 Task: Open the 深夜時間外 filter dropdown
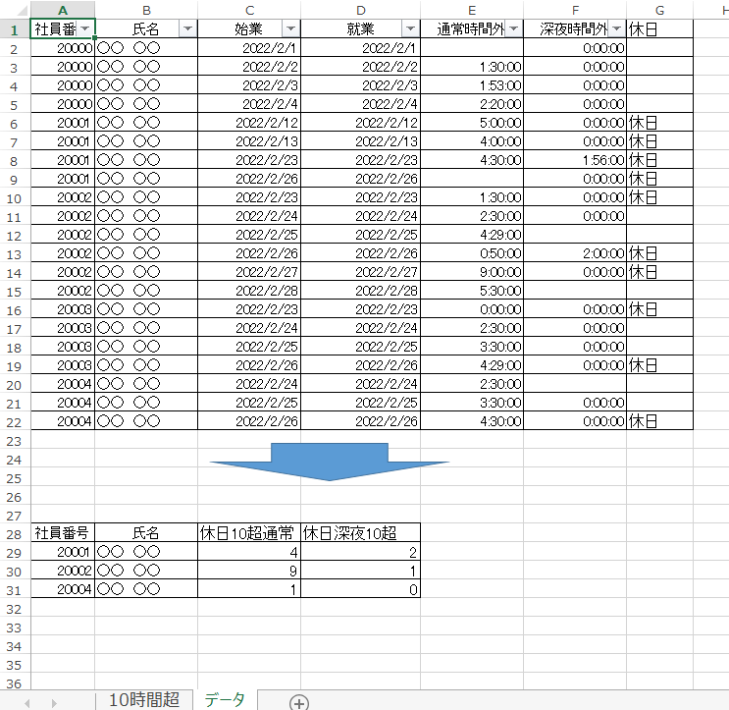point(616,28)
